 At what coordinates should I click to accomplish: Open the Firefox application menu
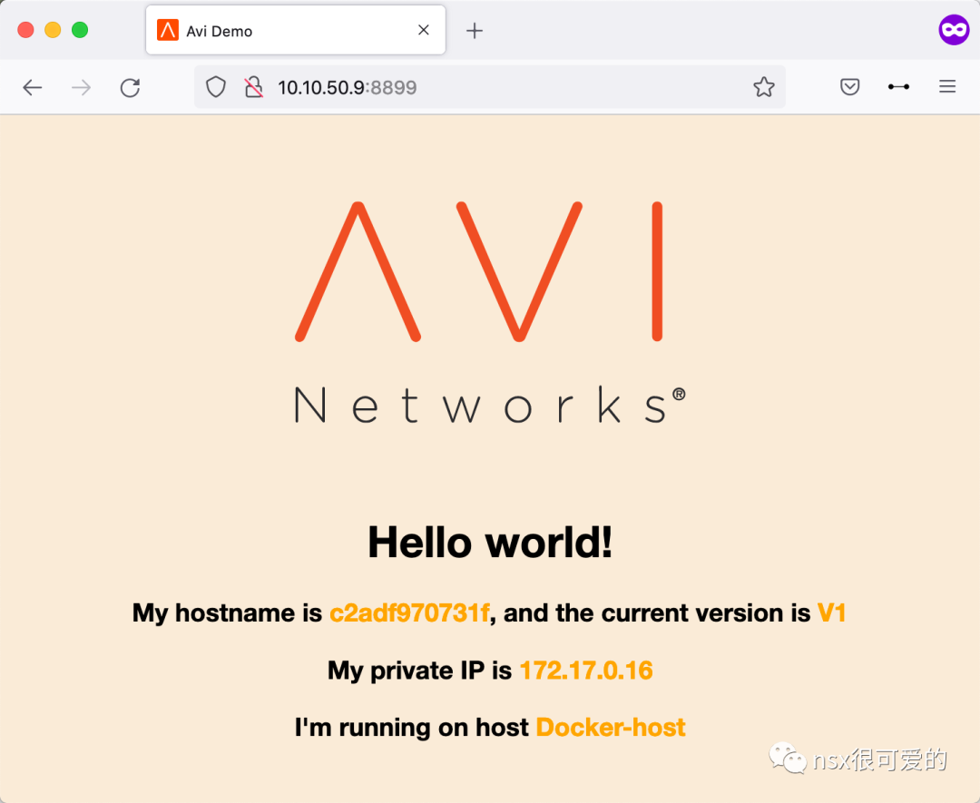947,87
